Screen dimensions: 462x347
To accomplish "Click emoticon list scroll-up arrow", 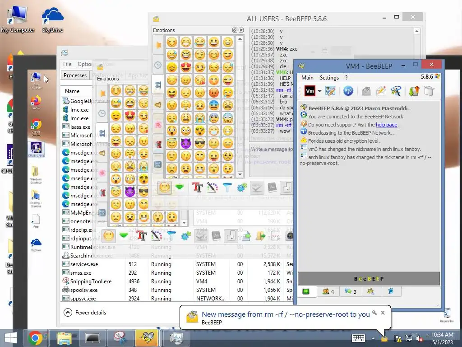I will click(x=240, y=39).
